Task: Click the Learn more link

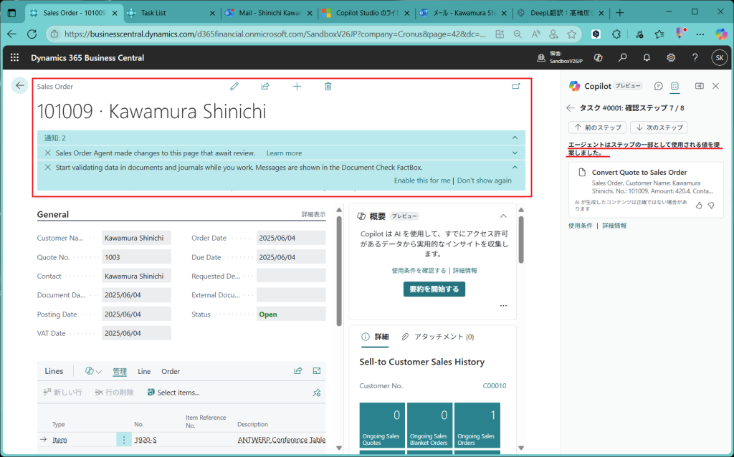Action: 284,153
